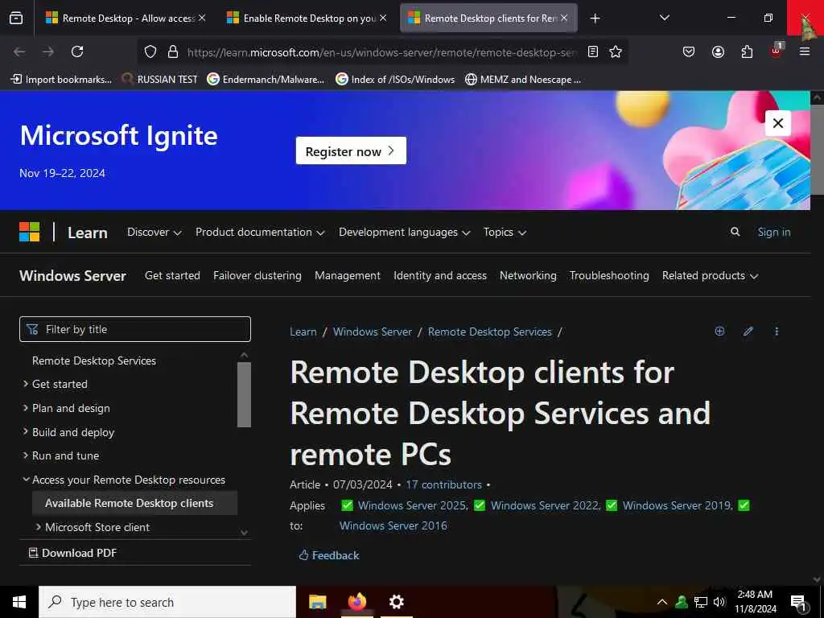Screen dimensions: 824x618
Task: Expand Product documentation menu
Action: click(260, 232)
